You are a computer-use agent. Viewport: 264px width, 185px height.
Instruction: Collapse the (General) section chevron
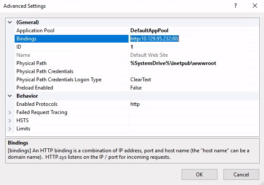coord(10,22)
